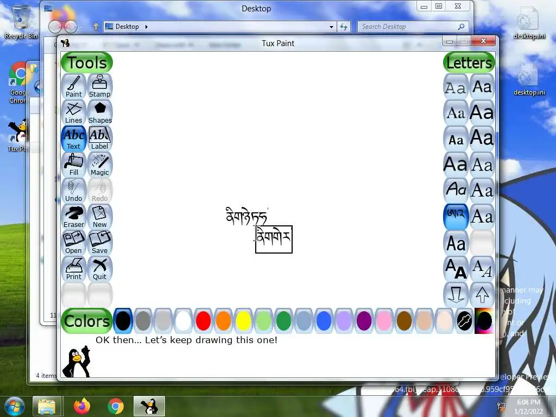The width and height of the screenshot is (556, 417).
Task: Select the highlighted Tibetan script font
Action: [456, 217]
